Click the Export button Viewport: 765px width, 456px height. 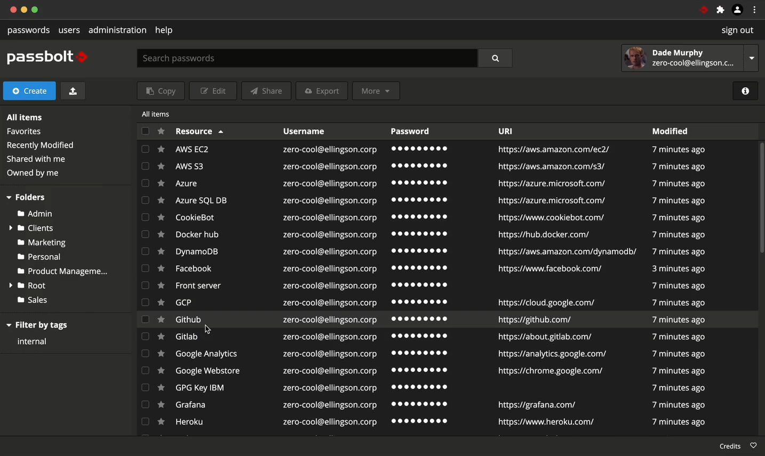point(322,91)
